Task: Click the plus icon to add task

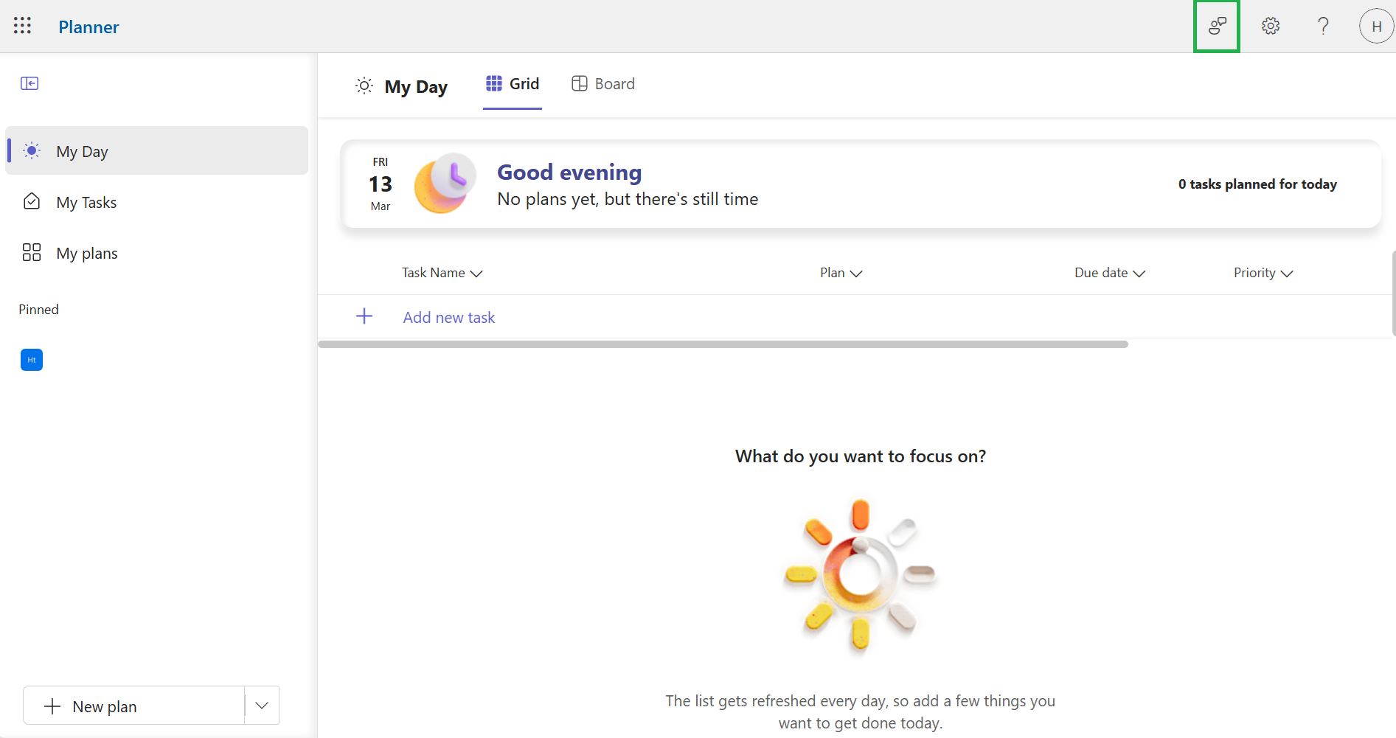Action: click(x=364, y=316)
